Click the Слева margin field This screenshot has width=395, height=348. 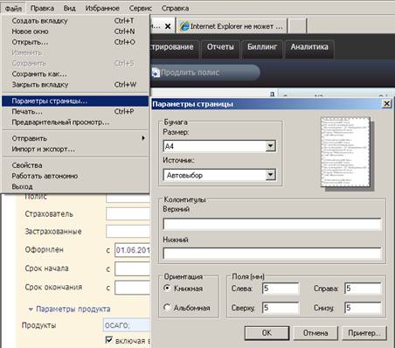point(281,289)
